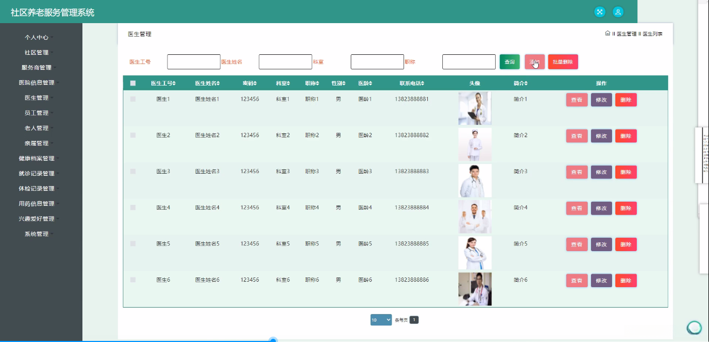Check the checkbox for 医生1 row
Viewport: 709px width, 342px height.
coord(133,99)
